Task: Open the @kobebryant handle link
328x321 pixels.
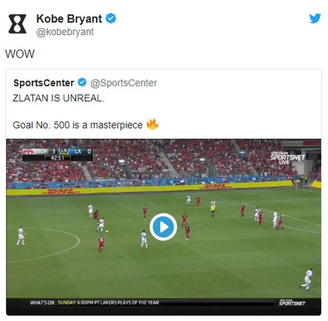Action: 65,32
